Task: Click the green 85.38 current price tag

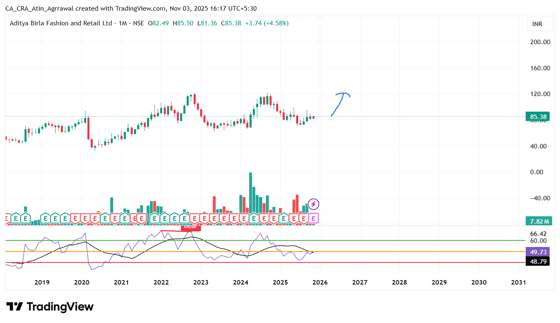Action: click(538, 117)
